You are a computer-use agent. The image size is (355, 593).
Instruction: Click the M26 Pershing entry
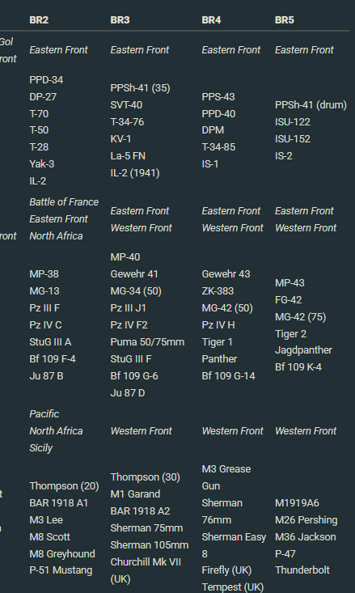tap(306, 520)
